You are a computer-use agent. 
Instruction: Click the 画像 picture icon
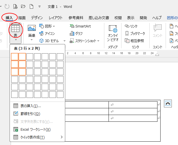point(32,28)
